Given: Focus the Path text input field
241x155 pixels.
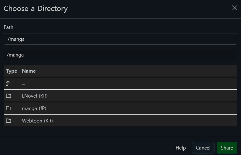Looking at the screenshot, I should pos(120,39).
